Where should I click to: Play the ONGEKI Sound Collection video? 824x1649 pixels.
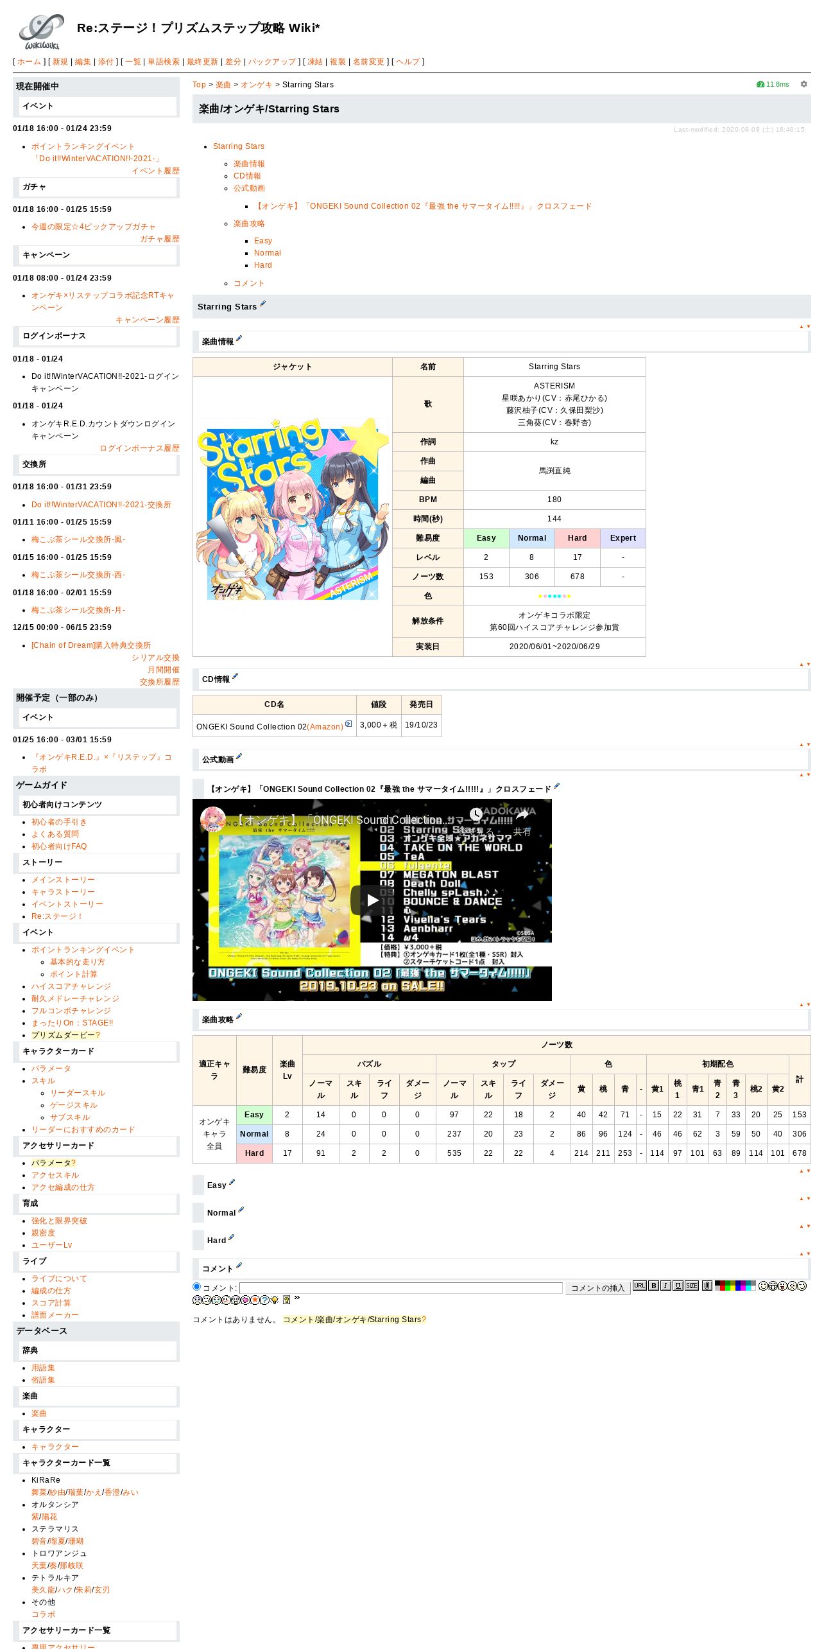coord(372,900)
